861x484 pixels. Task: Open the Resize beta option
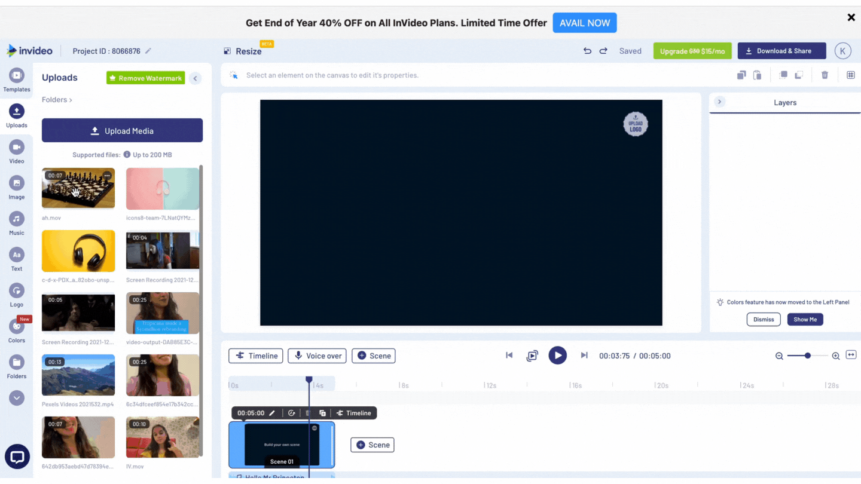tap(243, 51)
